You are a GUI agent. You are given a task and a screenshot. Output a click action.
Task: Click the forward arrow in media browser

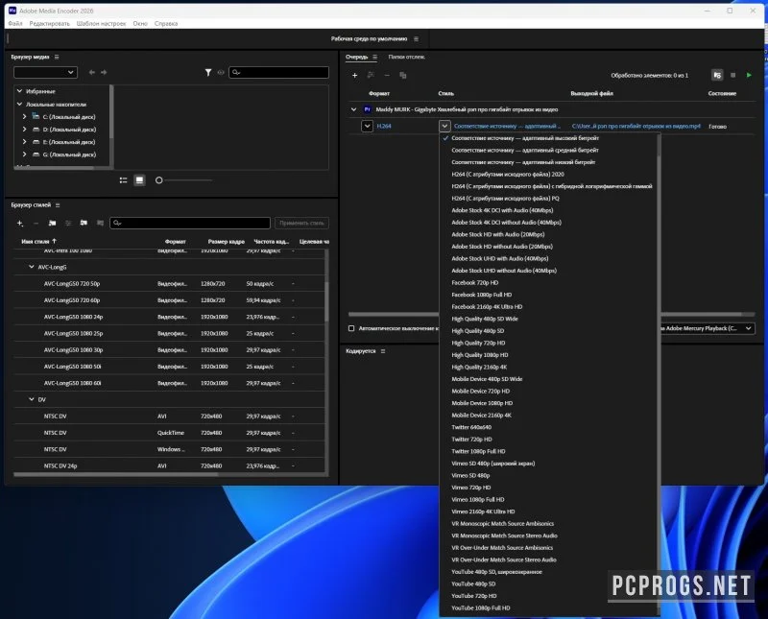tap(104, 73)
